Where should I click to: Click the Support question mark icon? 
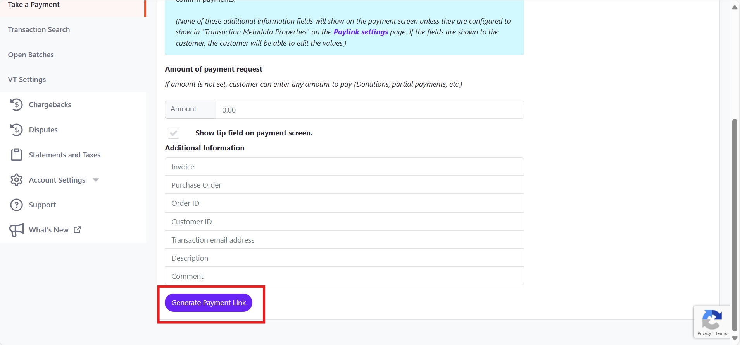coord(16,205)
